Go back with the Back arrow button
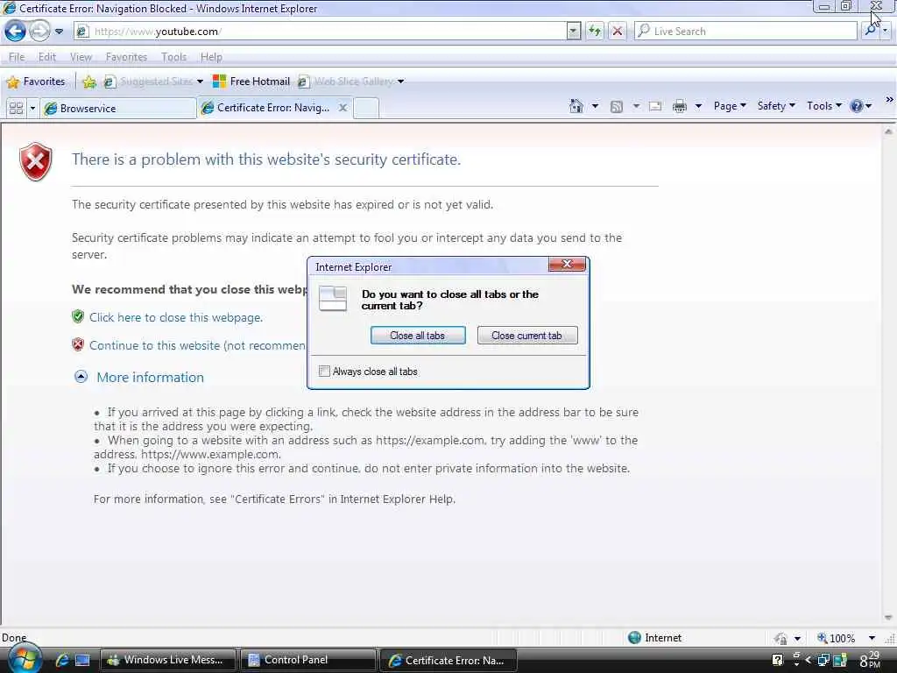The image size is (897, 673). [15, 31]
